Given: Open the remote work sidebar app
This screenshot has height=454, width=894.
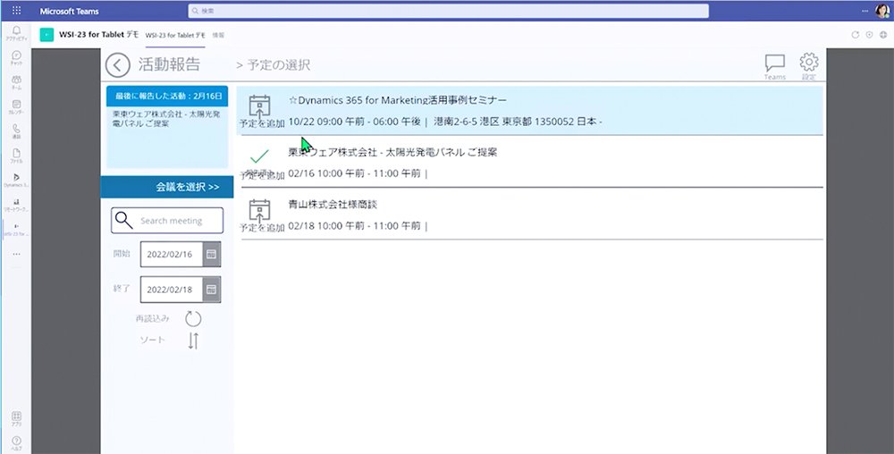Looking at the screenshot, I should coord(16,205).
